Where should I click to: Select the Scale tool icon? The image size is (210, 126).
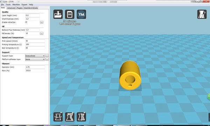[x=70, y=117]
